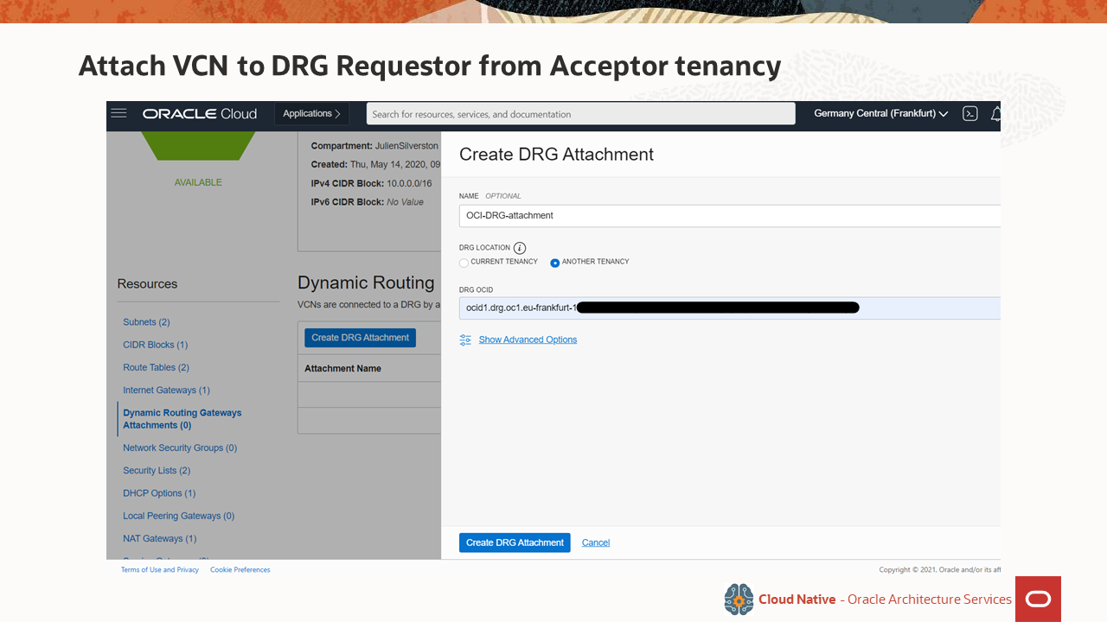Cancel the Create DRG Attachment dialog
The image size is (1107, 622).
pyautogui.click(x=596, y=543)
